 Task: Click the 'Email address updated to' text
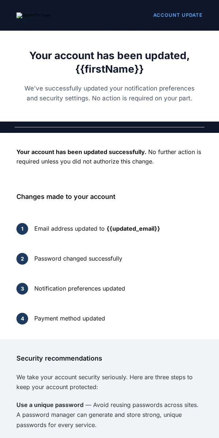coord(69,228)
